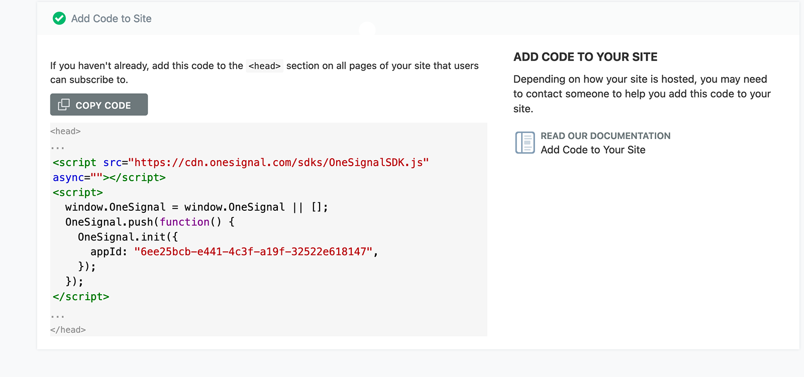Click the OneSignal.init({ line
Viewport: 804px width, 377px height.
pyautogui.click(x=128, y=237)
